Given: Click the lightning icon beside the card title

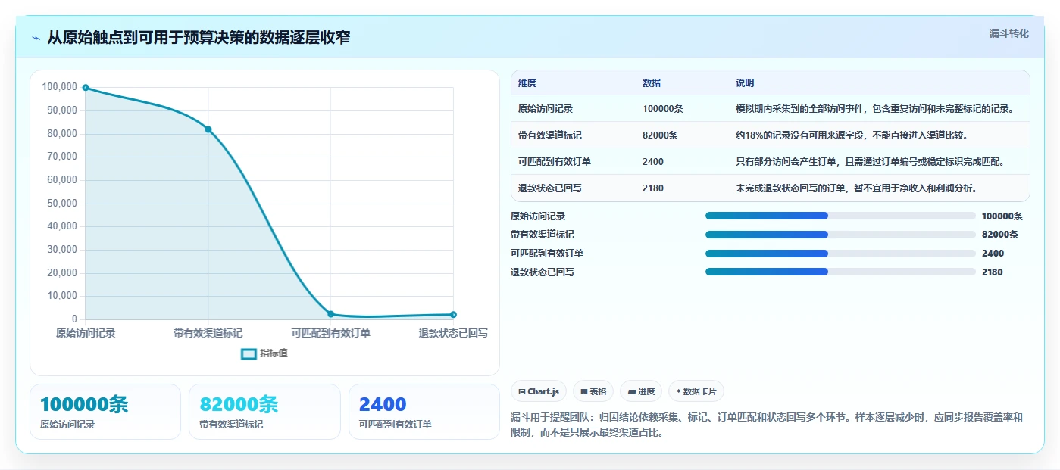Looking at the screenshot, I should point(36,38).
